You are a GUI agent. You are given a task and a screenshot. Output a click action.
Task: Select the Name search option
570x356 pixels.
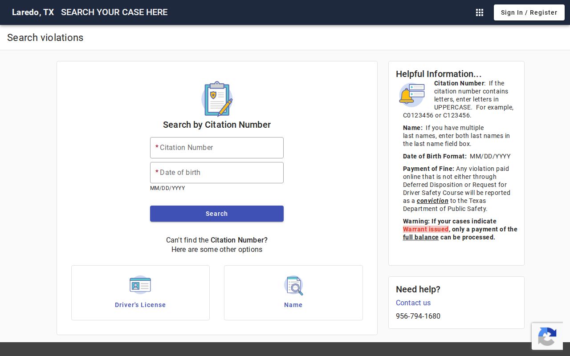tap(293, 293)
